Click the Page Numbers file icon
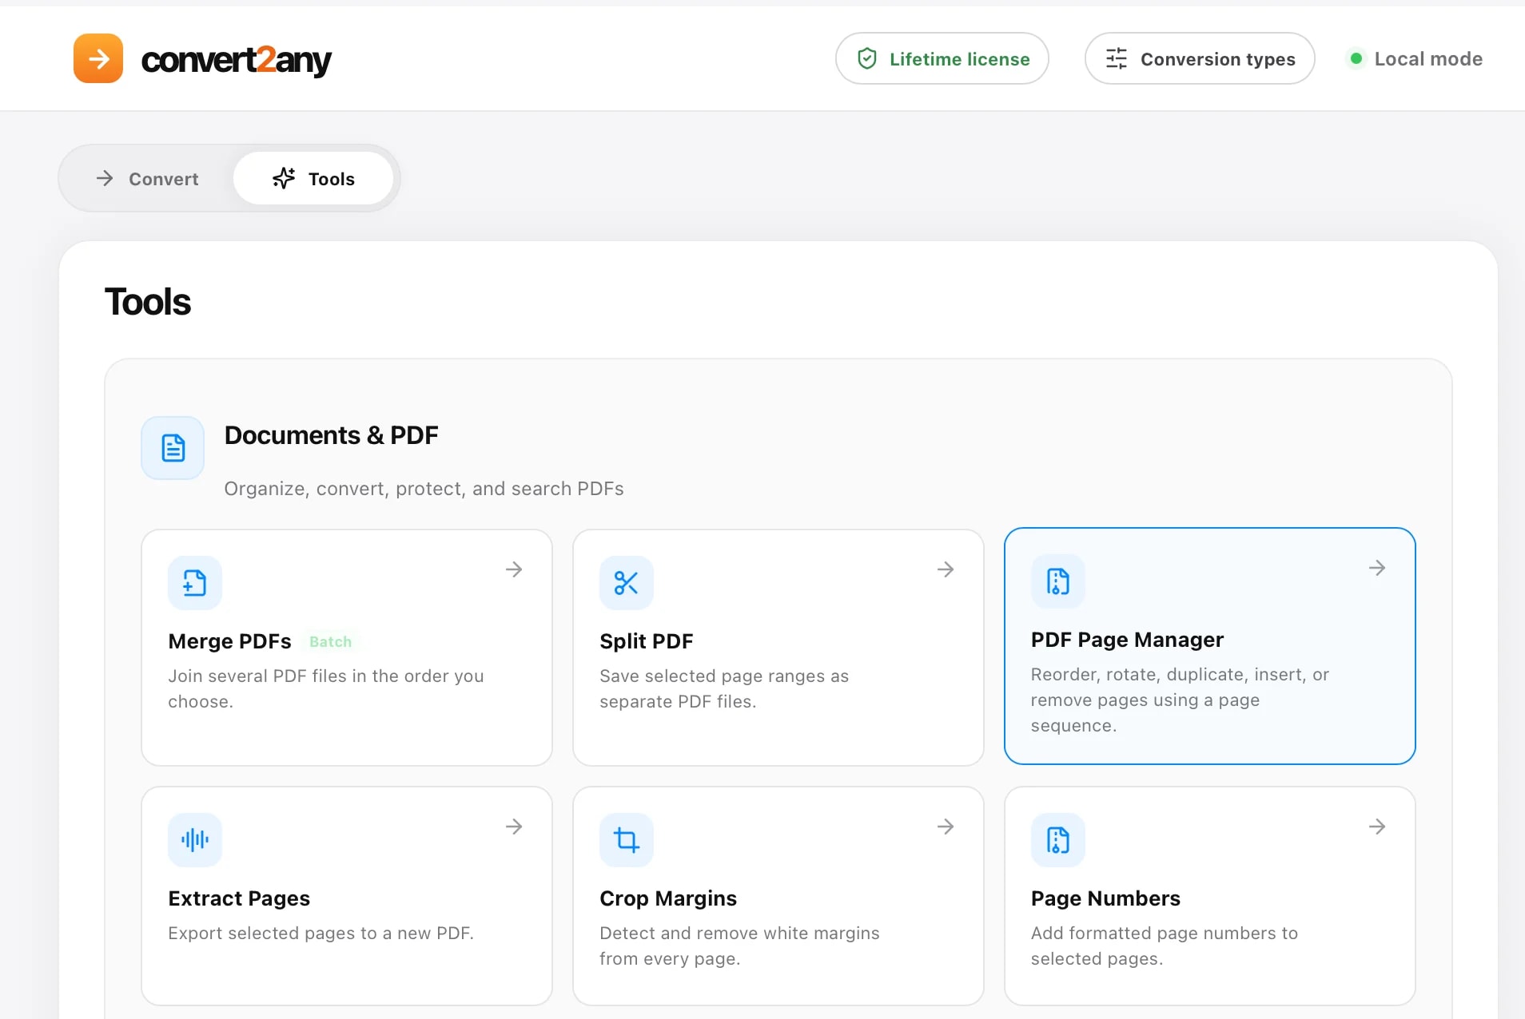Viewport: 1525px width, 1019px height. 1058,840
